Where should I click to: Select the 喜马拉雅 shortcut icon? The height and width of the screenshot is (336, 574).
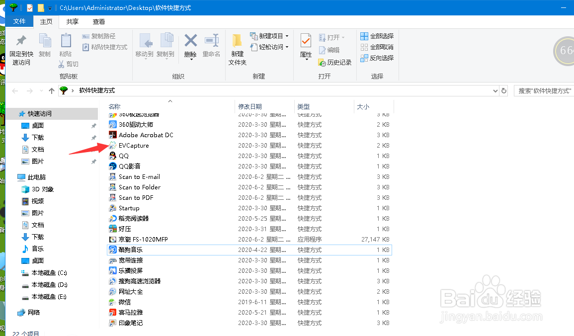coord(113,313)
